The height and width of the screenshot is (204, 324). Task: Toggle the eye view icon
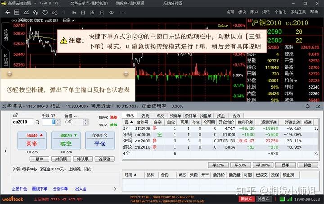[112, 13]
